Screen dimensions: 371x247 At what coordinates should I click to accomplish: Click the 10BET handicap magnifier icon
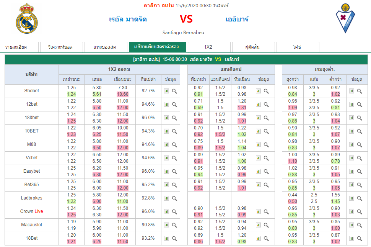(266, 131)
